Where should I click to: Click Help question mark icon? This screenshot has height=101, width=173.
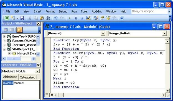click(122, 18)
